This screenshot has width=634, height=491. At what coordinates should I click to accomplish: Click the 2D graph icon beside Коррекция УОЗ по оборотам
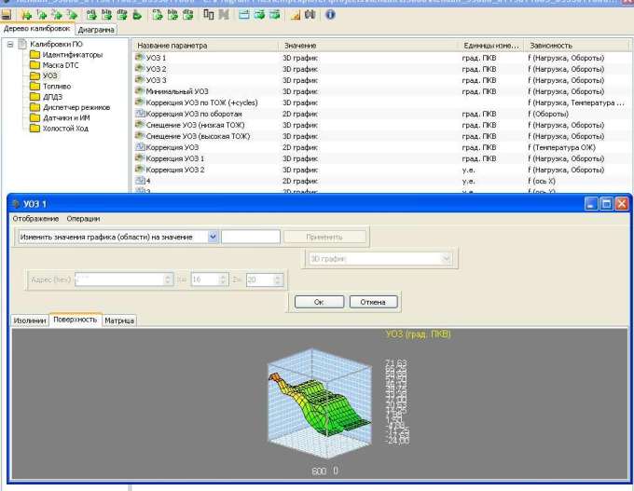(x=140, y=114)
